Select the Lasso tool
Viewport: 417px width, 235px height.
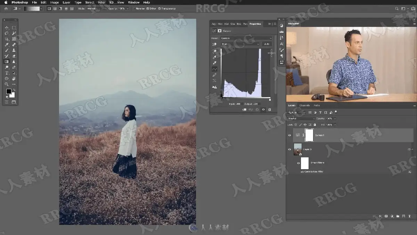pyautogui.click(x=7, y=33)
